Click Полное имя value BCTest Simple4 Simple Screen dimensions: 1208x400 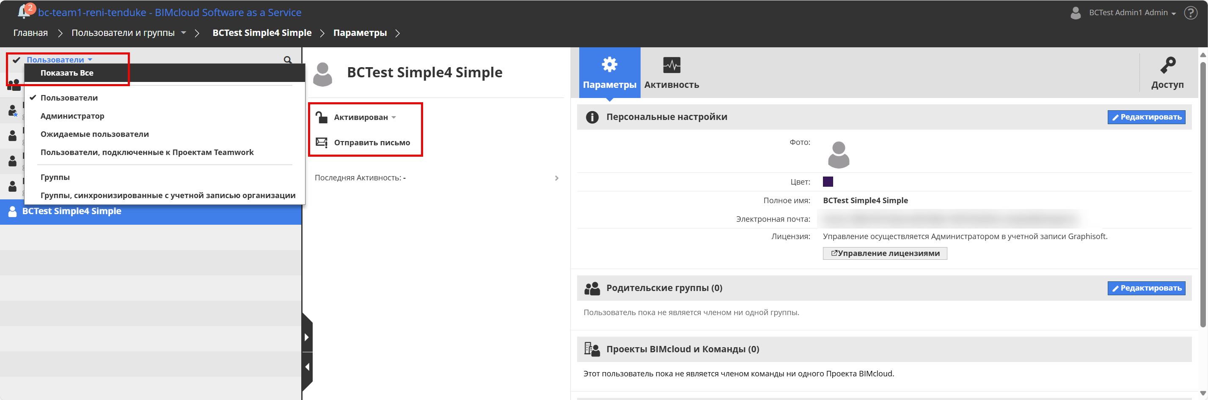[865, 201]
